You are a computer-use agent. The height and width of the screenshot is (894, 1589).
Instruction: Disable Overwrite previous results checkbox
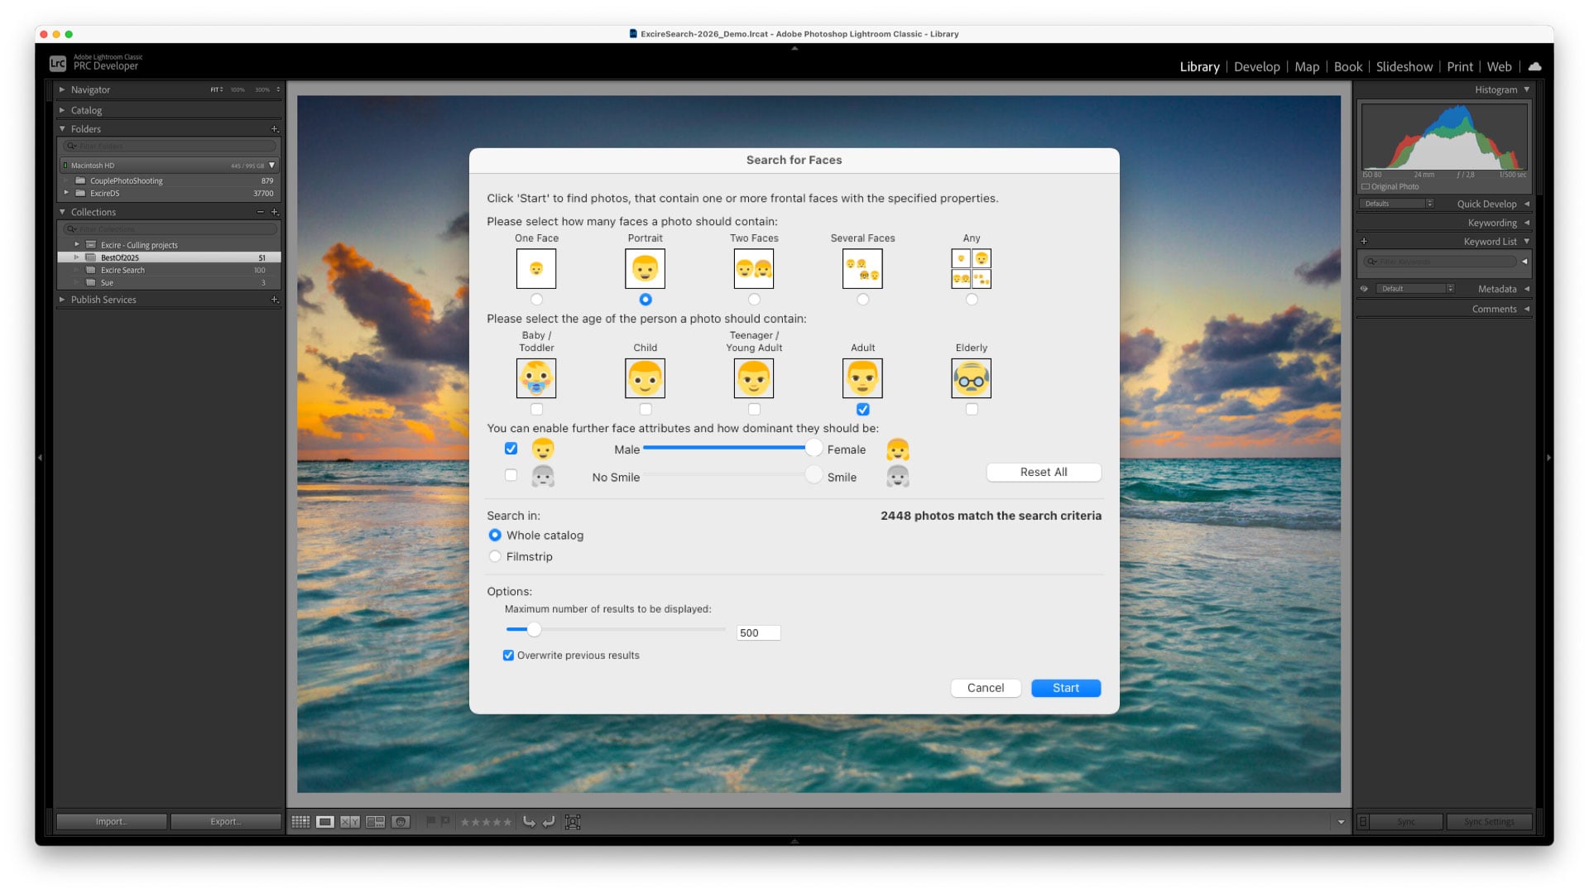tap(508, 656)
